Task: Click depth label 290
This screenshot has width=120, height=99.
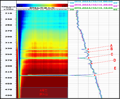Action: point(9,37)
